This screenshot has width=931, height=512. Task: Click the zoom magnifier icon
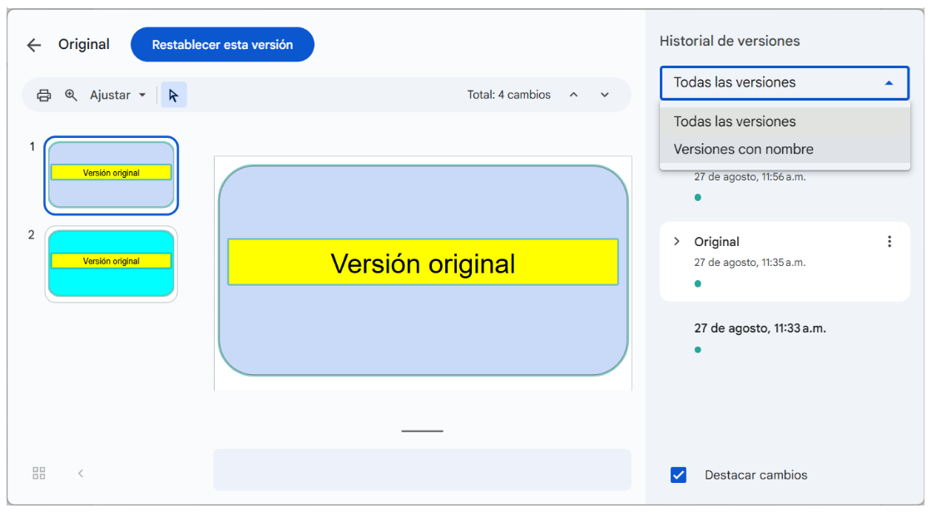(x=71, y=95)
